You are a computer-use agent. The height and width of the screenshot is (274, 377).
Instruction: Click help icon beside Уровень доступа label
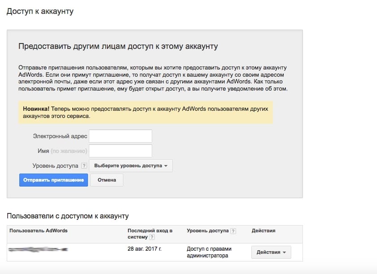click(x=84, y=165)
